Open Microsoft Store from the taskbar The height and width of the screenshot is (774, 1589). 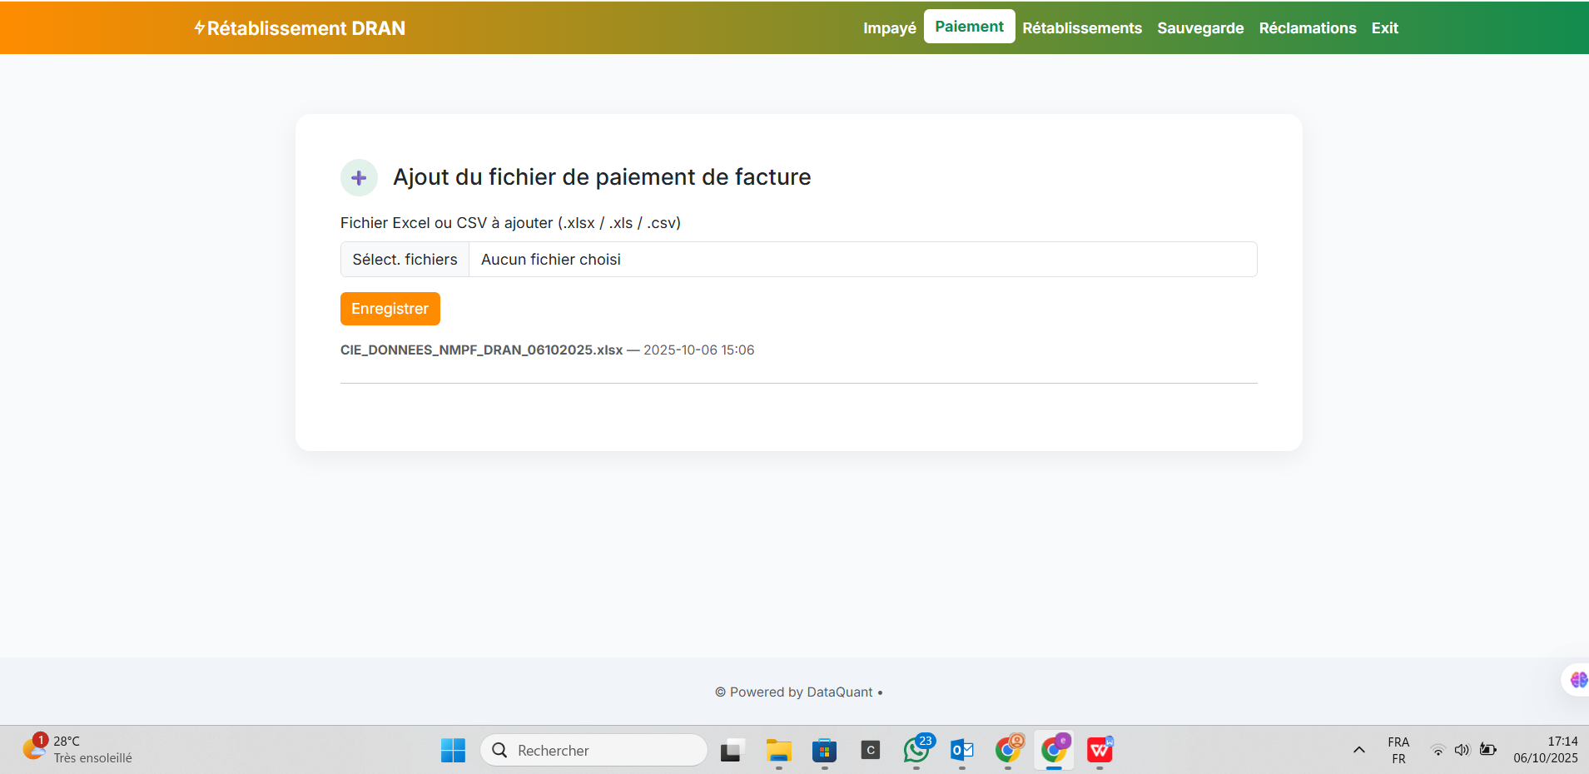(824, 750)
